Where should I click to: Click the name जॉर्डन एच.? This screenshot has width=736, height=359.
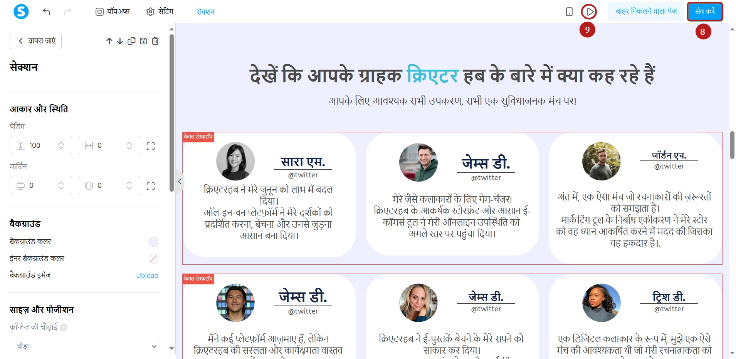[669, 155]
